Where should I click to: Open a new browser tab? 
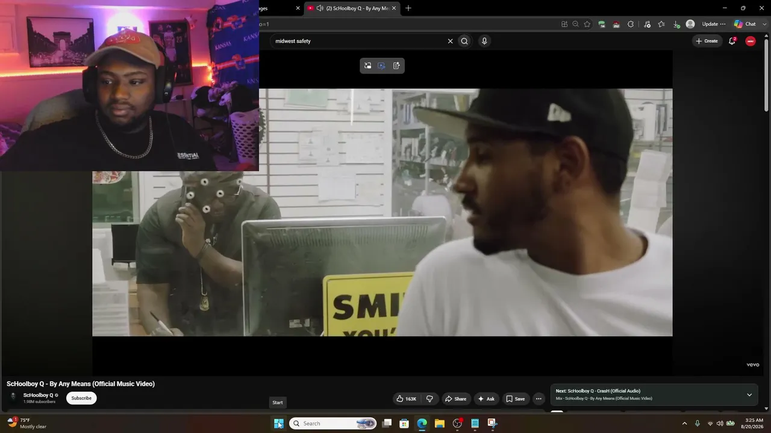pyautogui.click(x=408, y=8)
